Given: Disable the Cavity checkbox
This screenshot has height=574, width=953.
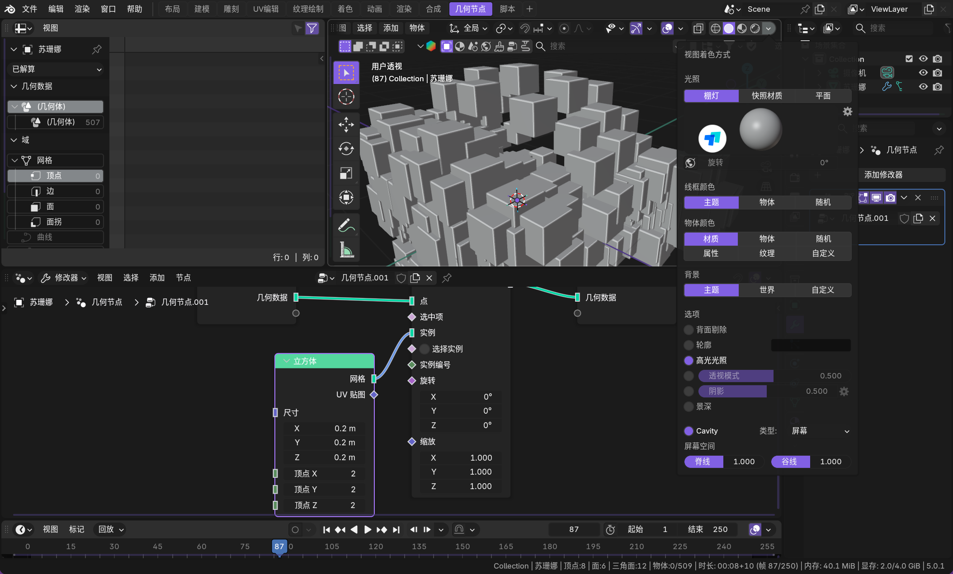Looking at the screenshot, I should tap(689, 431).
